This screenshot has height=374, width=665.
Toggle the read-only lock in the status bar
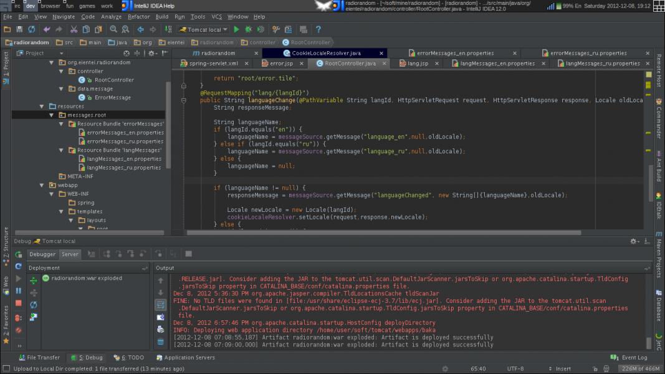coord(595,369)
